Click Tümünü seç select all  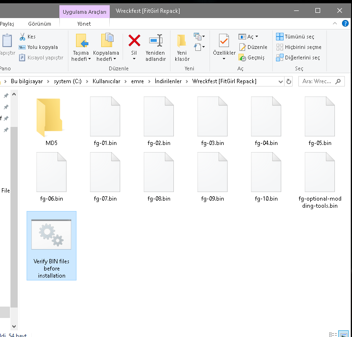pyautogui.click(x=295, y=37)
